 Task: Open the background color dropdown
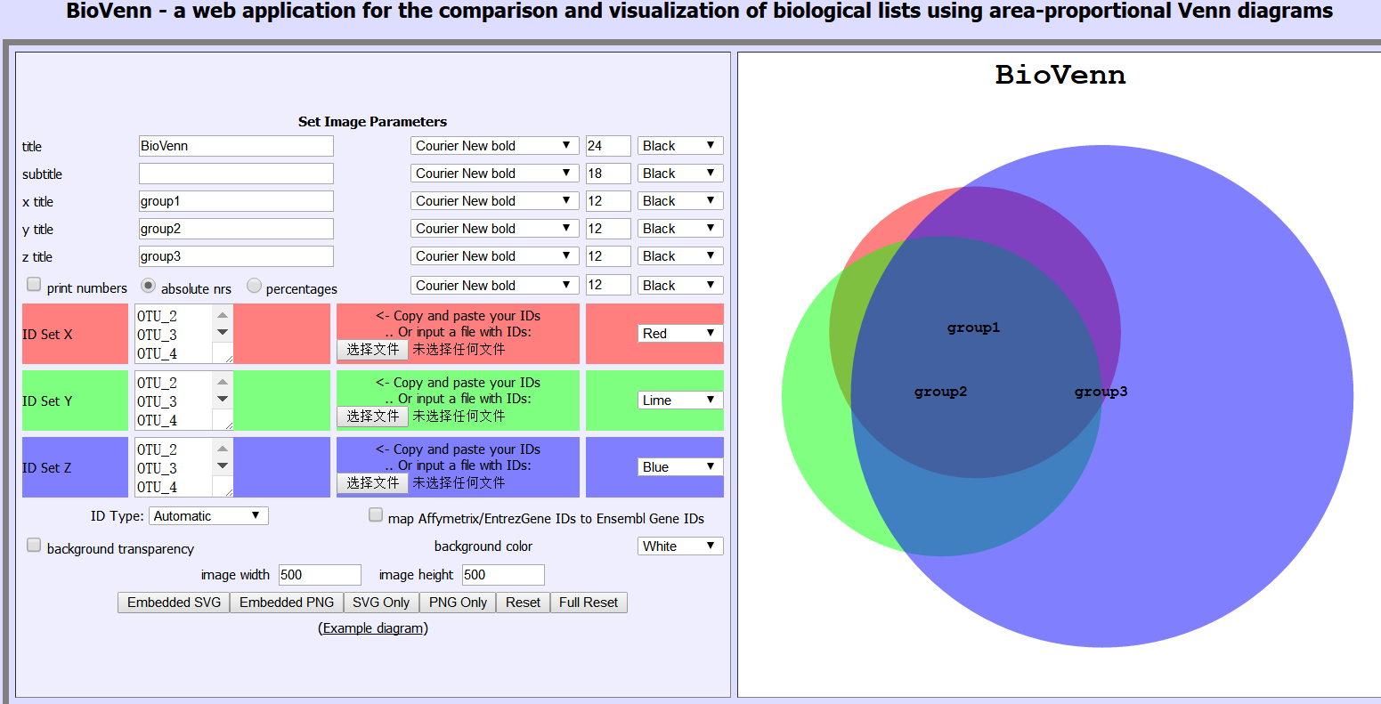(679, 546)
